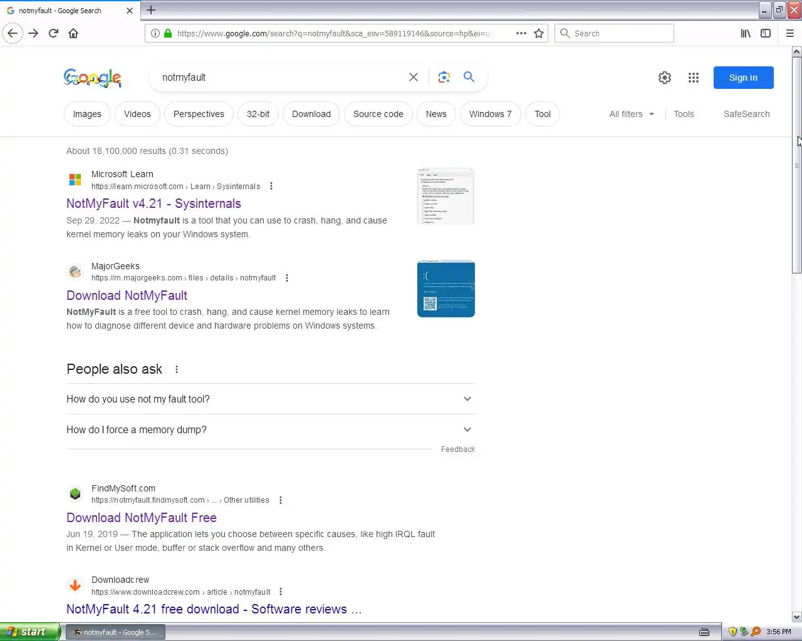
Task: Select the 32-bit filter chip
Action: pos(258,114)
